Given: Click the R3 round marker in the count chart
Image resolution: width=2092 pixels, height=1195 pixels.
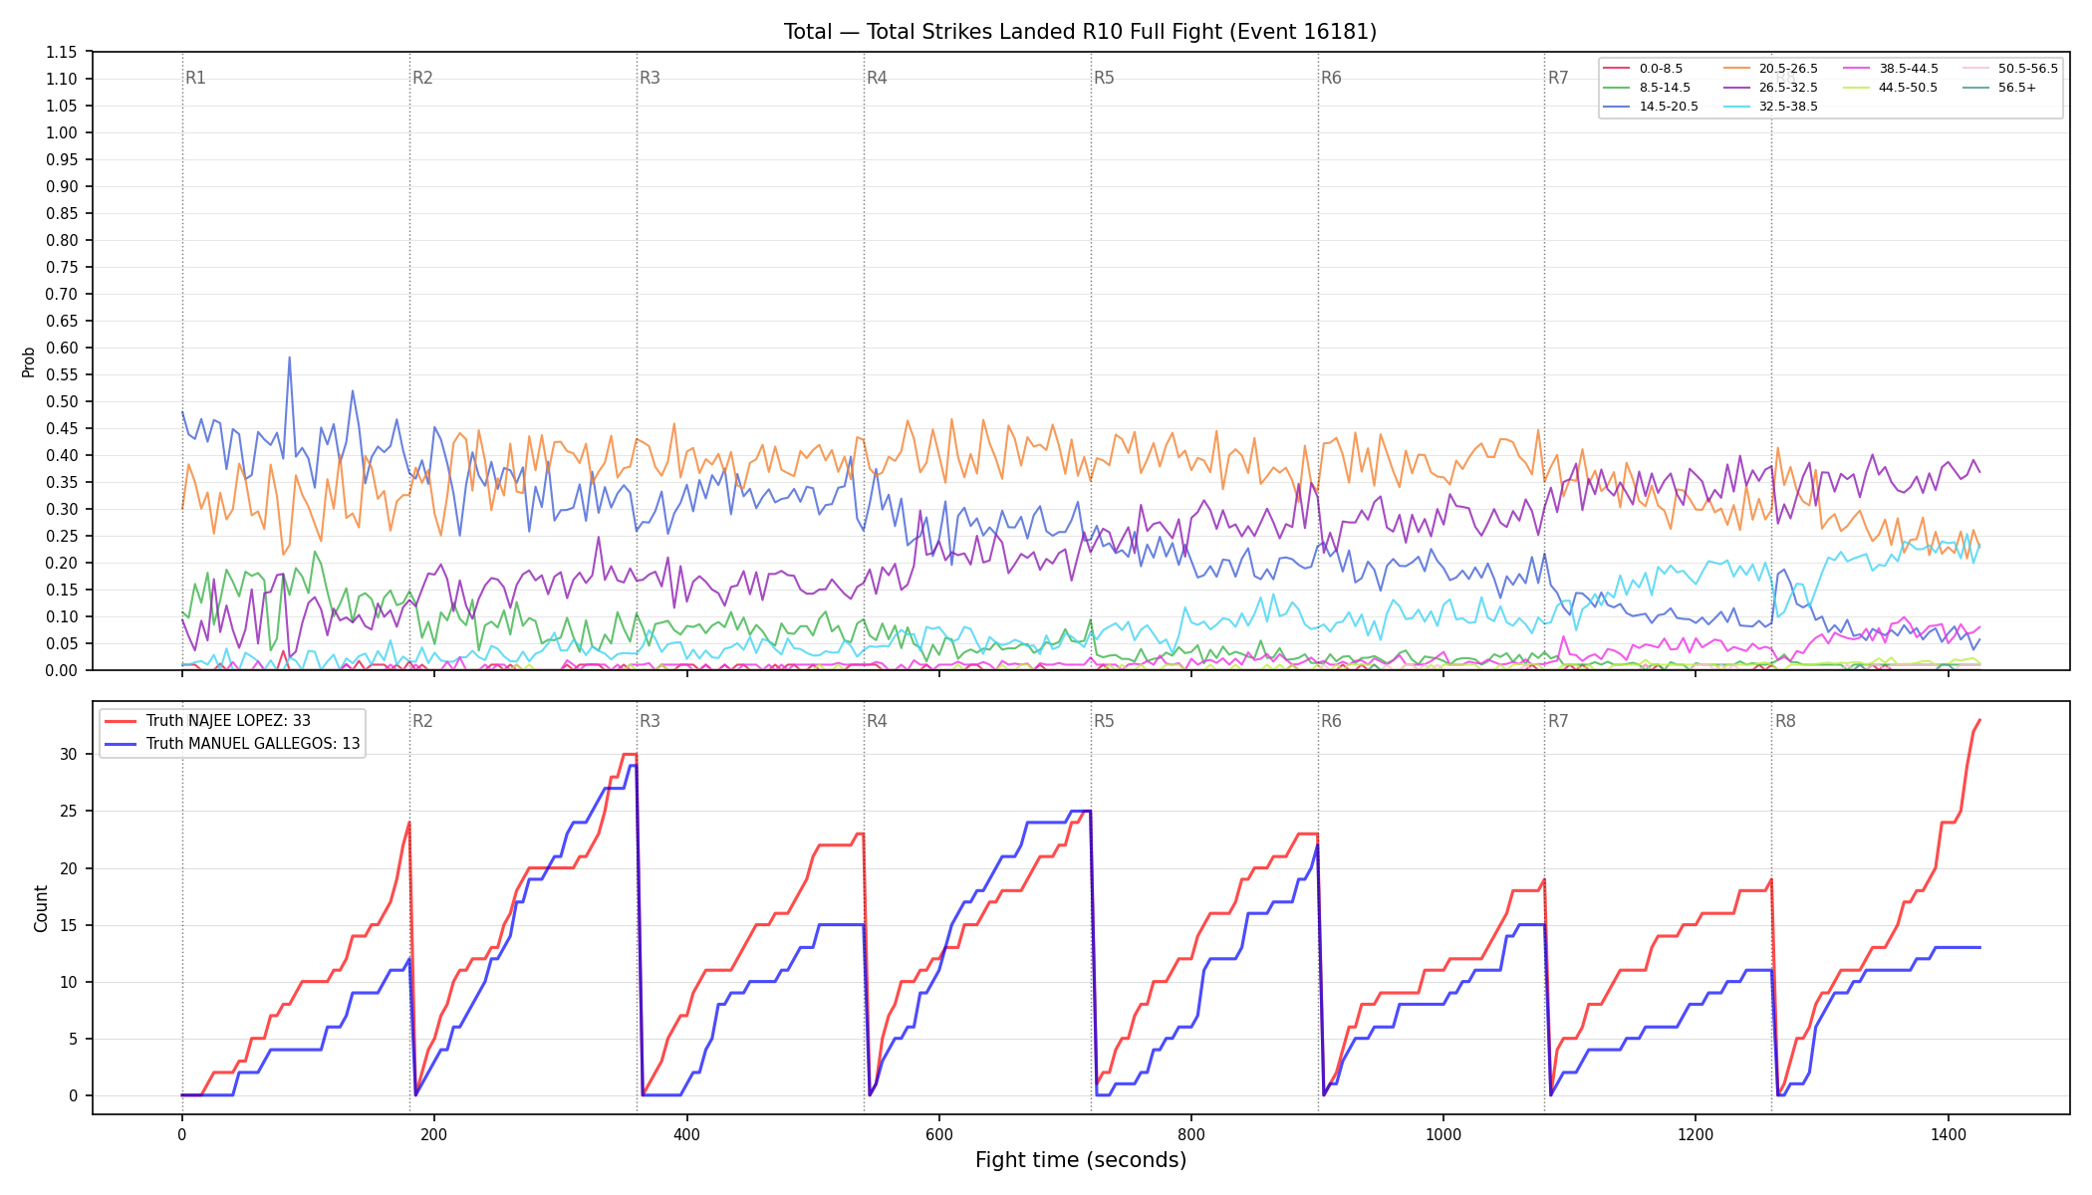Looking at the screenshot, I should (650, 721).
